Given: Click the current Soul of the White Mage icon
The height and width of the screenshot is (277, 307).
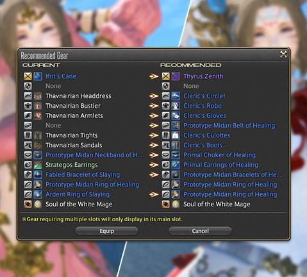Looking at the screenshot, I should (38, 204).
